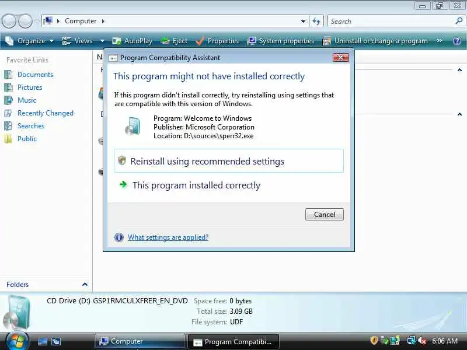Image resolution: width=467 pixels, height=350 pixels.
Task: Choose Reinstall using recommended settings
Action: pos(228,161)
